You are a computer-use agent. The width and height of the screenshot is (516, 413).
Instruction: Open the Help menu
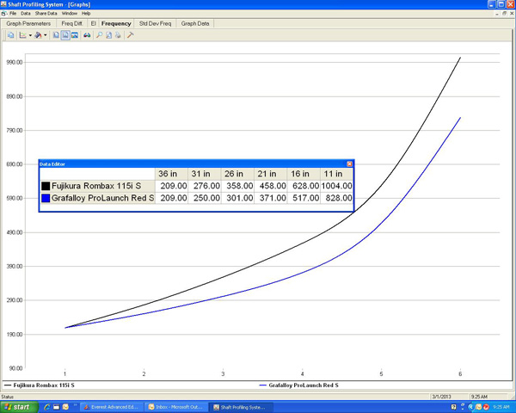coord(86,14)
